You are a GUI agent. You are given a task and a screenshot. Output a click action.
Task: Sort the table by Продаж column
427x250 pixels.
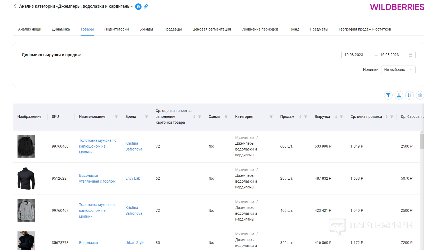(300, 117)
